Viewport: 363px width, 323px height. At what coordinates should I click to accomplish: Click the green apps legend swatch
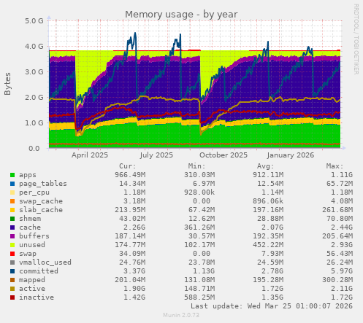[x=12, y=175]
